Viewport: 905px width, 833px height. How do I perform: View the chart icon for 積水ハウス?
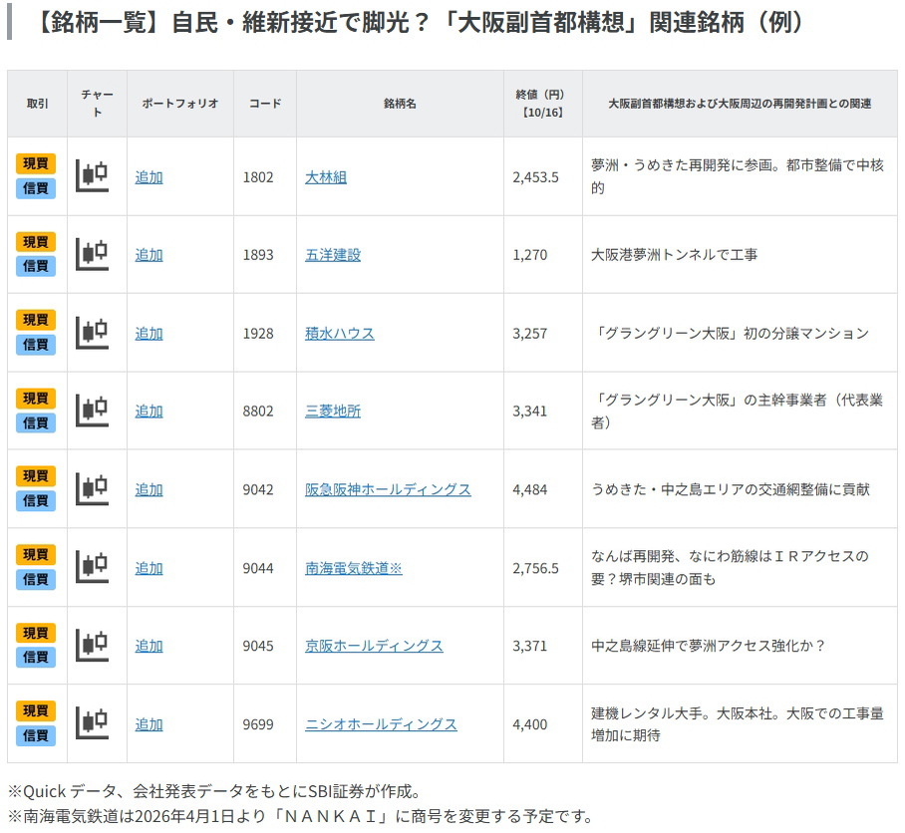(92, 333)
